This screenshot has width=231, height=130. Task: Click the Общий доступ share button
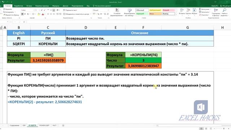(225, 6)
